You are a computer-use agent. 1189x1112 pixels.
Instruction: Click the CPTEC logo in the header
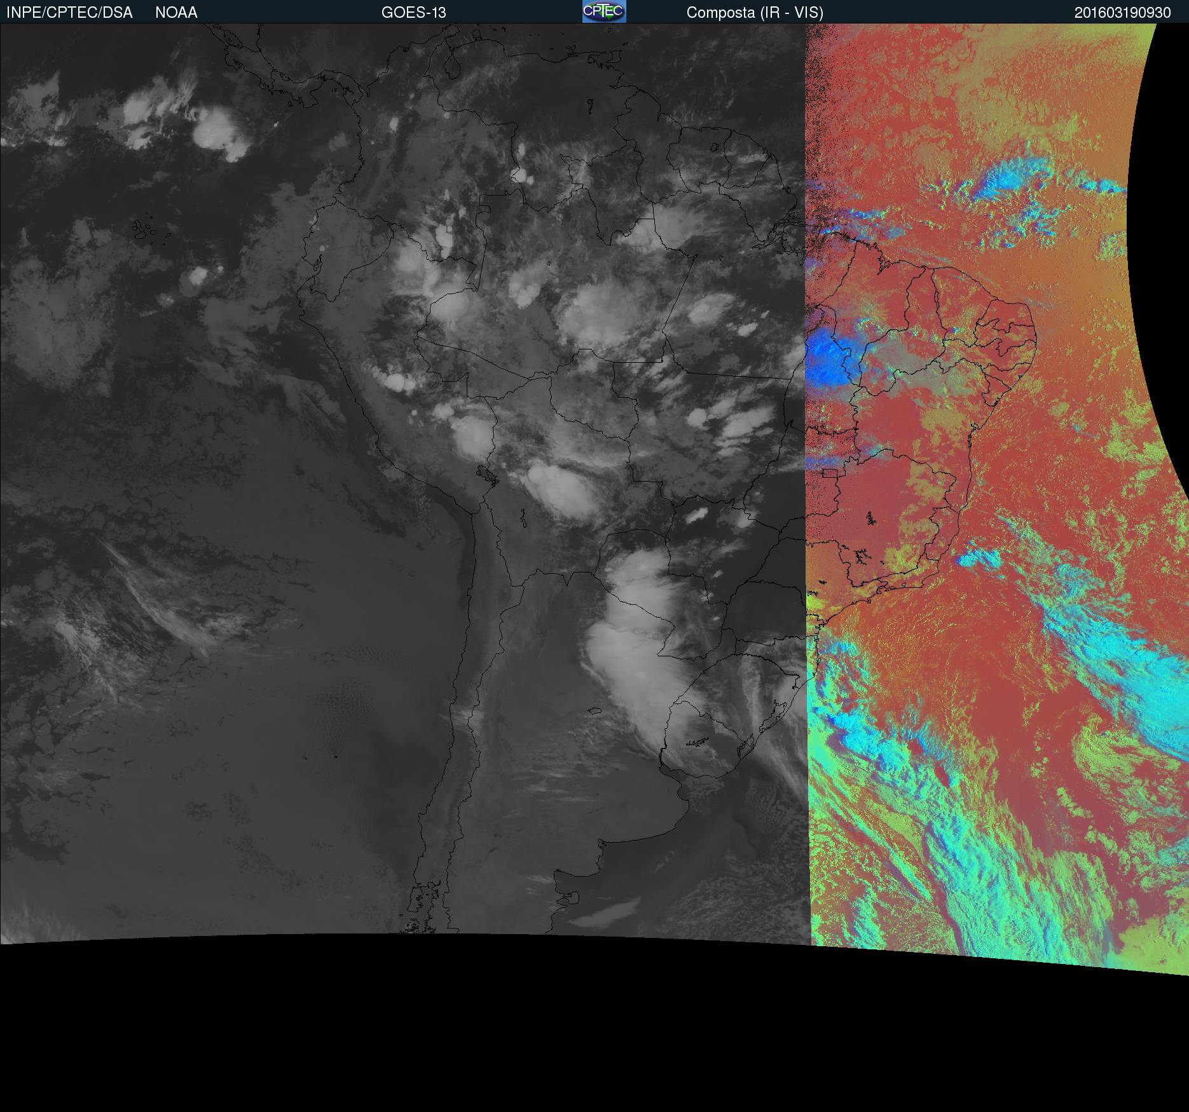click(x=604, y=11)
